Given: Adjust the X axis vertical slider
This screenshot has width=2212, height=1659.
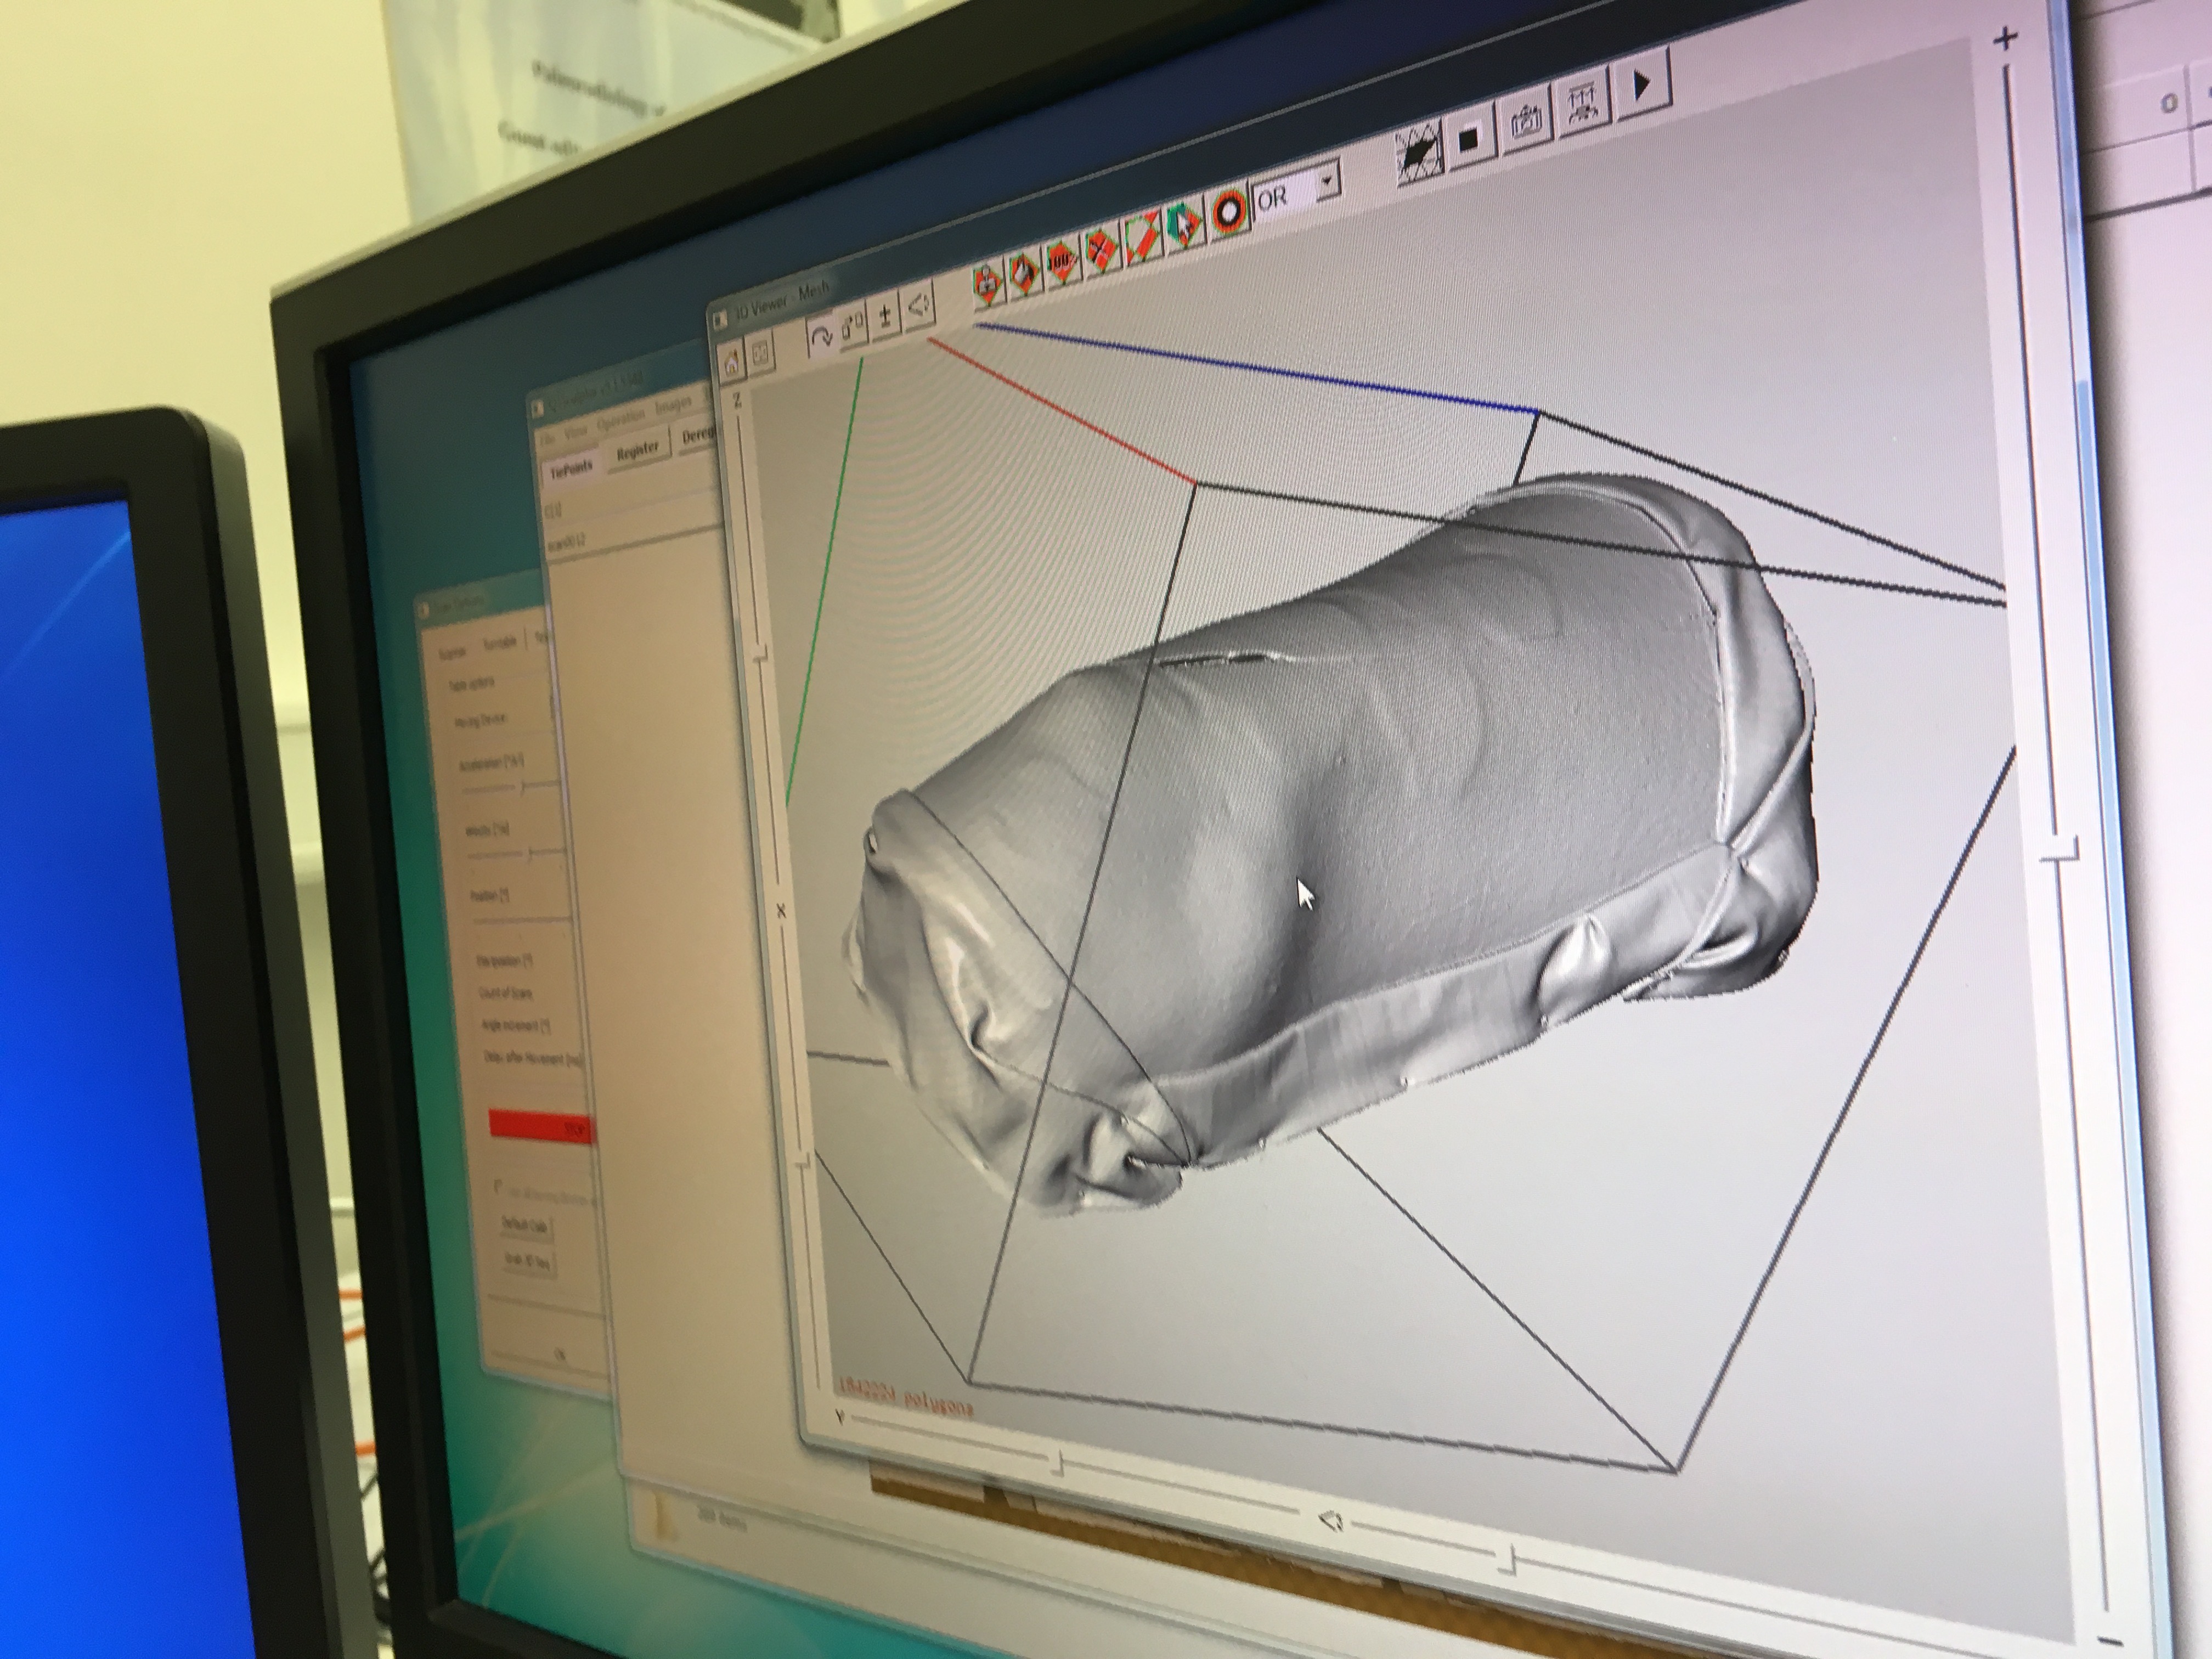Looking at the screenshot, I should tap(802, 1162).
